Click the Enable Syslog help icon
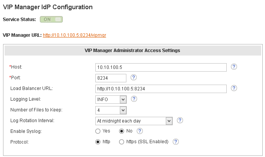The image size is (265, 157). 140,131
